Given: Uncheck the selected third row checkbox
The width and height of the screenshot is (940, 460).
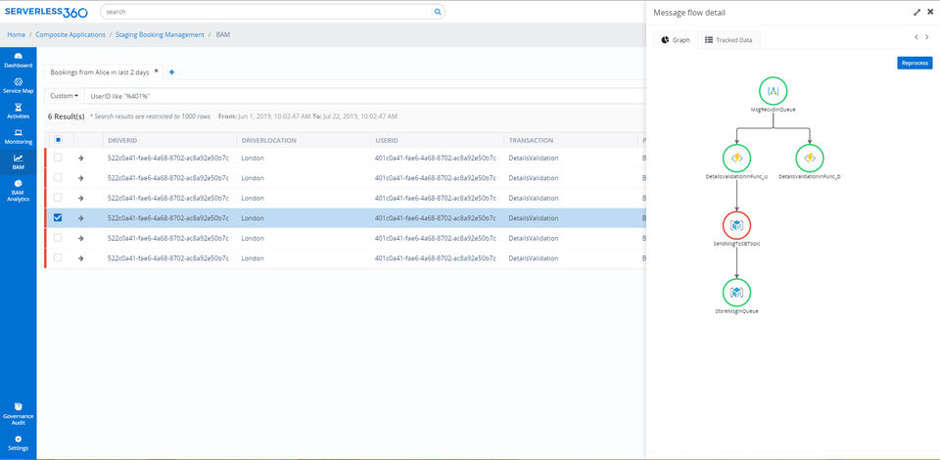Looking at the screenshot, I should coord(58,218).
